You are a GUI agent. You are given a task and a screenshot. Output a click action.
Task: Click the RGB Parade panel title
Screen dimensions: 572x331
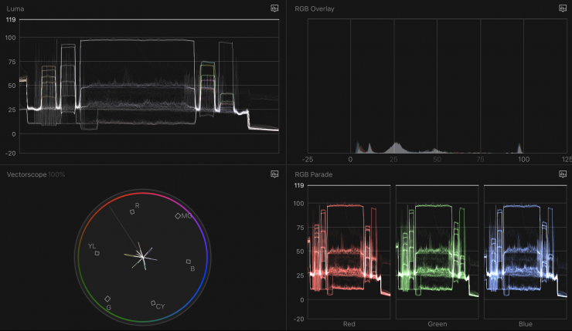pyautogui.click(x=314, y=174)
